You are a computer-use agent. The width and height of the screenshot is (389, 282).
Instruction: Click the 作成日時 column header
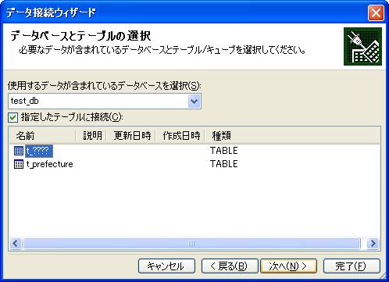point(180,136)
